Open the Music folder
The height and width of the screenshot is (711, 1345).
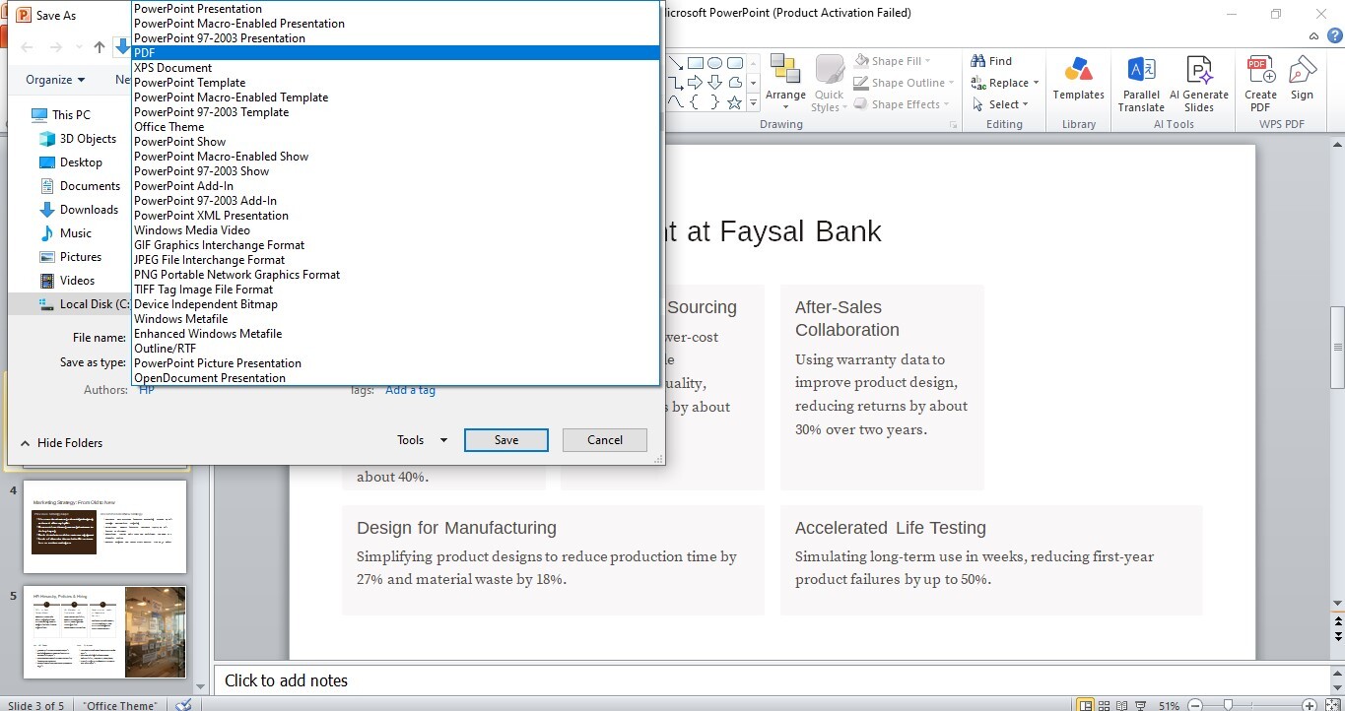pos(65,233)
